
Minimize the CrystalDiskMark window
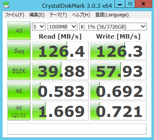(x=120, y=4)
